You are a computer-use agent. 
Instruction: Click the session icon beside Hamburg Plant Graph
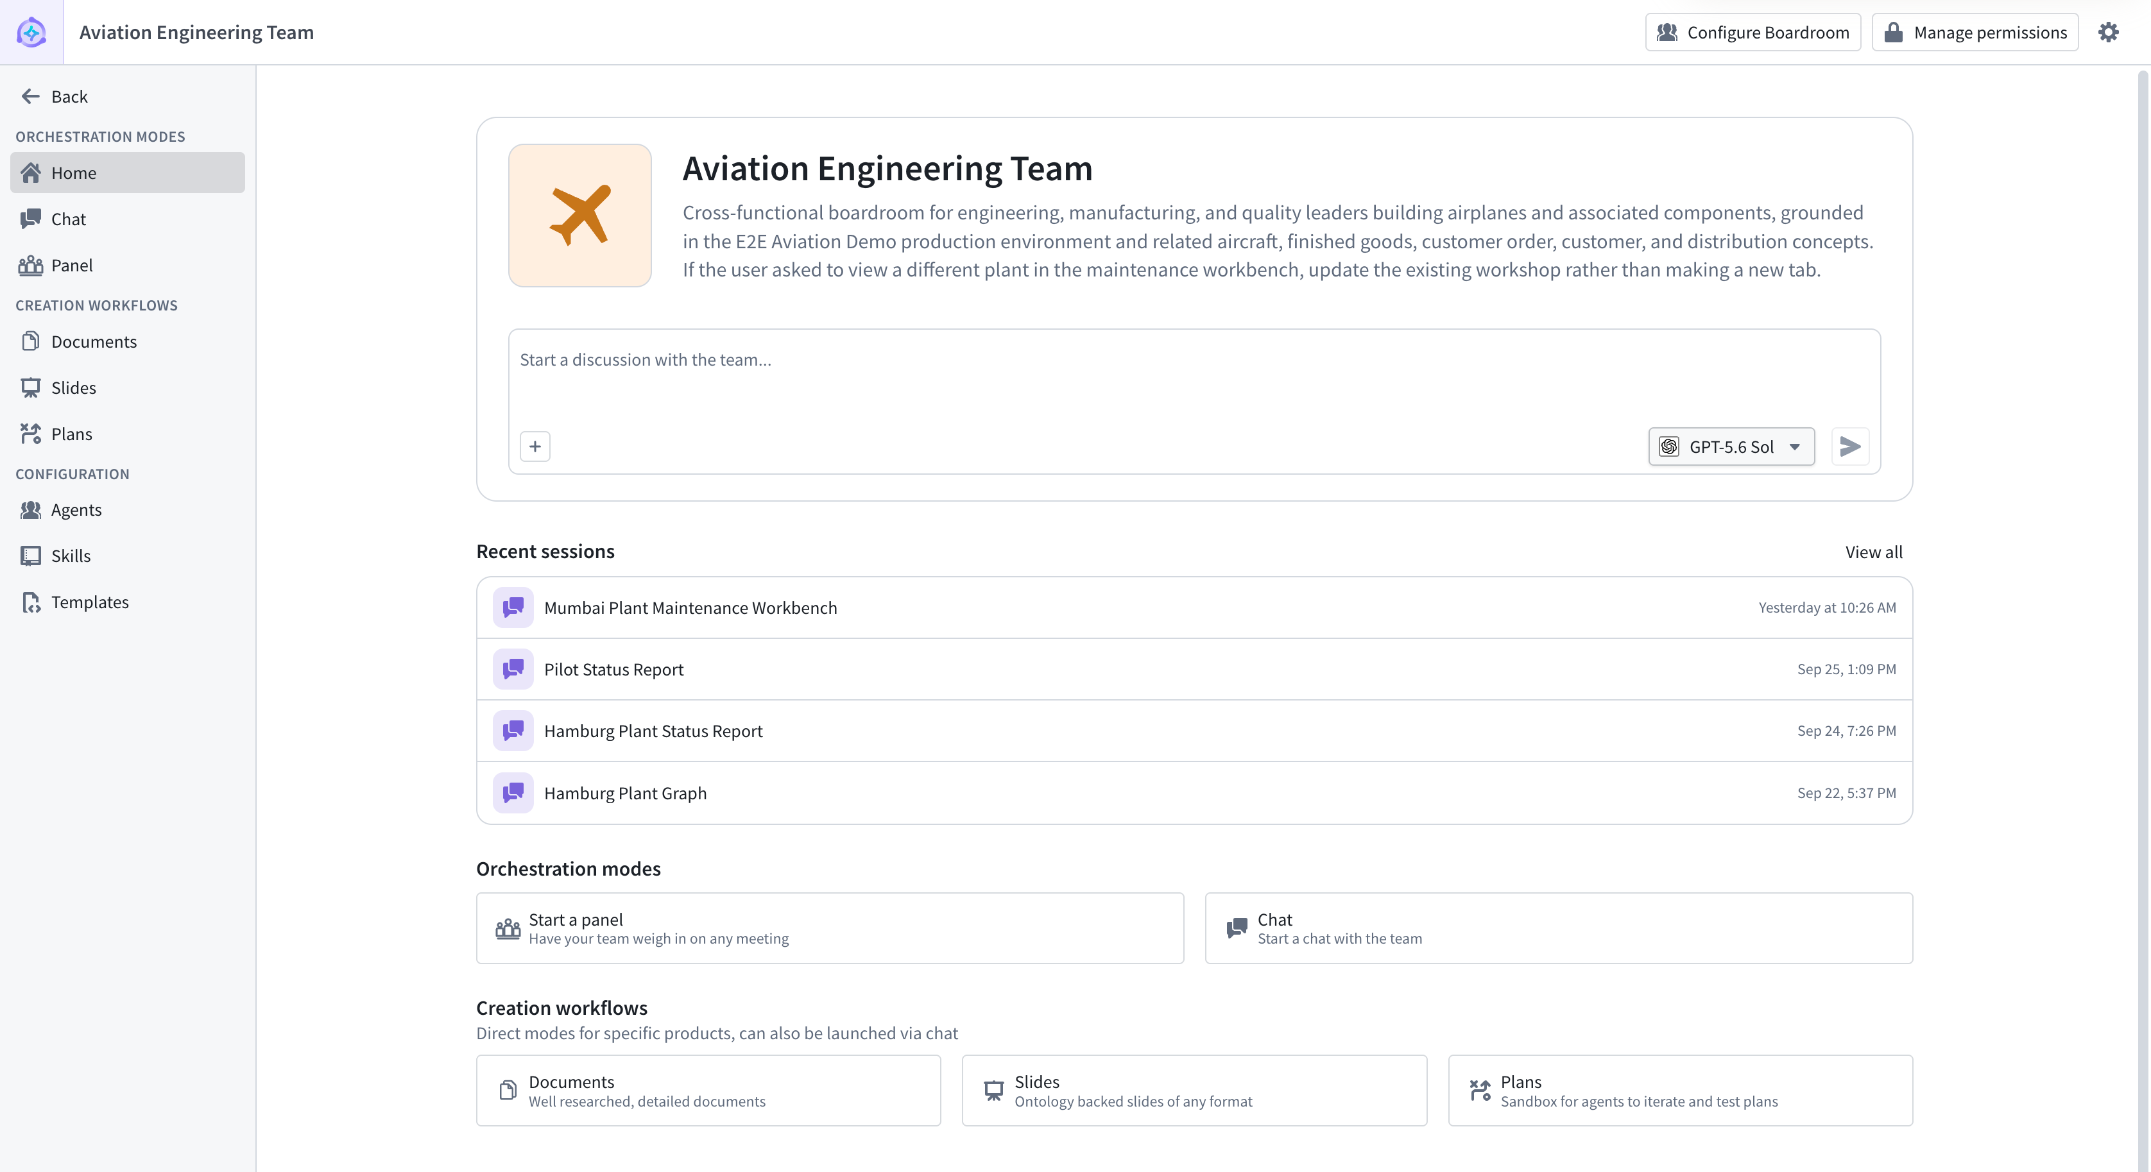(513, 793)
